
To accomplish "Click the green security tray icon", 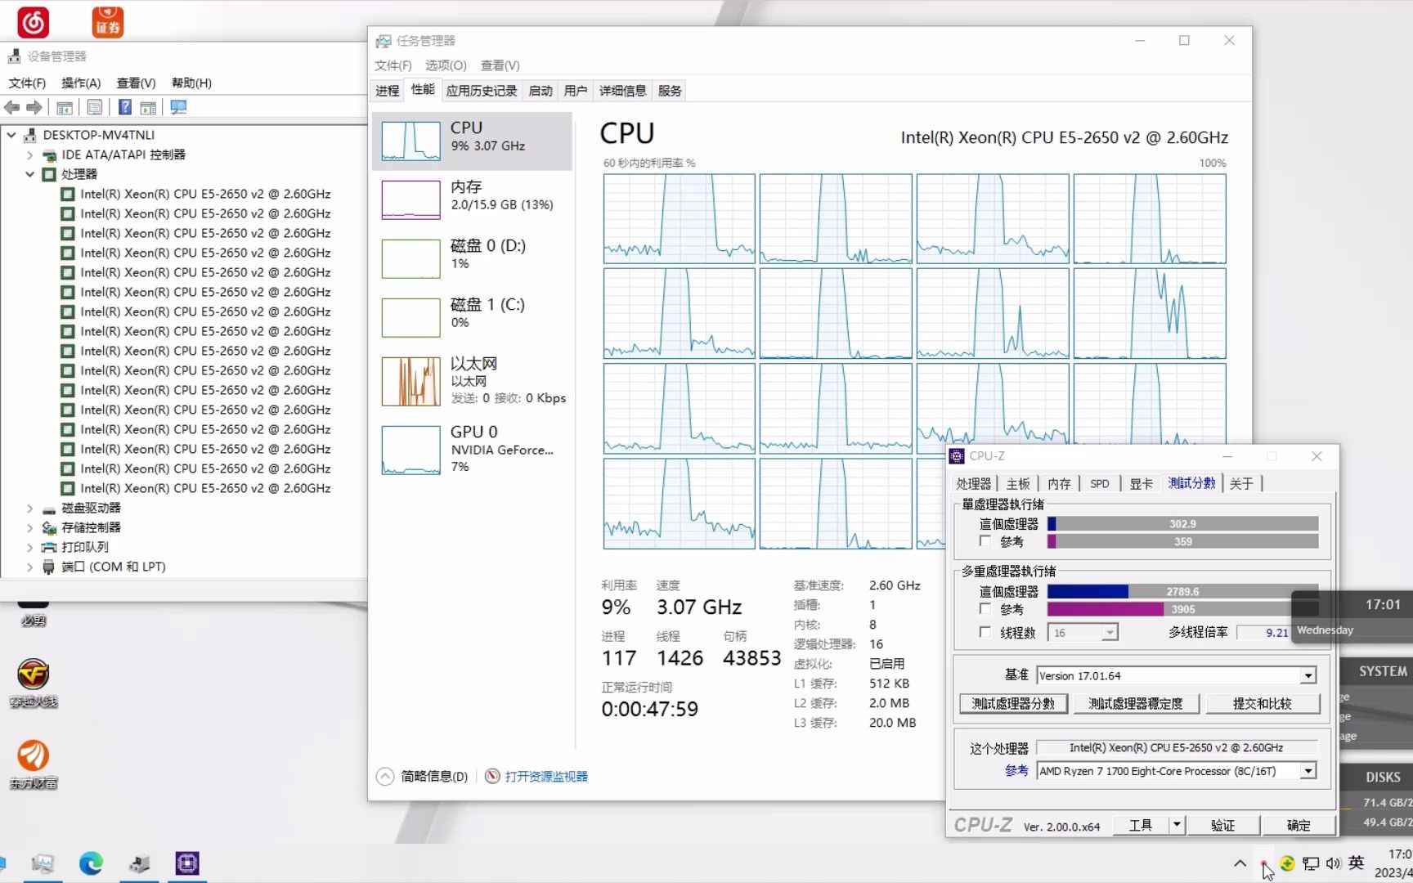I will [x=1287, y=863].
